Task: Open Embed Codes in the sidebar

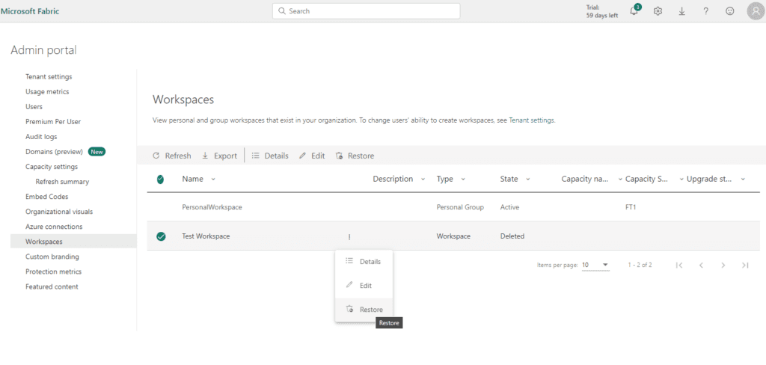Action: point(47,197)
